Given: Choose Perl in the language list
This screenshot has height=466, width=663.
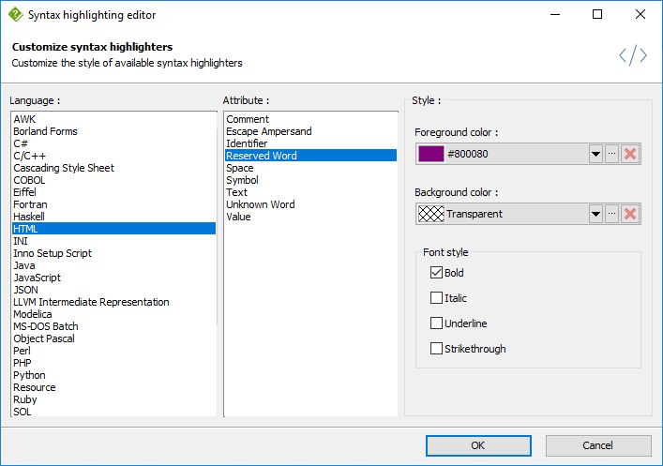Looking at the screenshot, I should (x=114, y=351).
